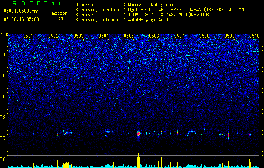The image size is (264, 168).
Task: Click the kHz axis unit label
Action: (4, 34)
